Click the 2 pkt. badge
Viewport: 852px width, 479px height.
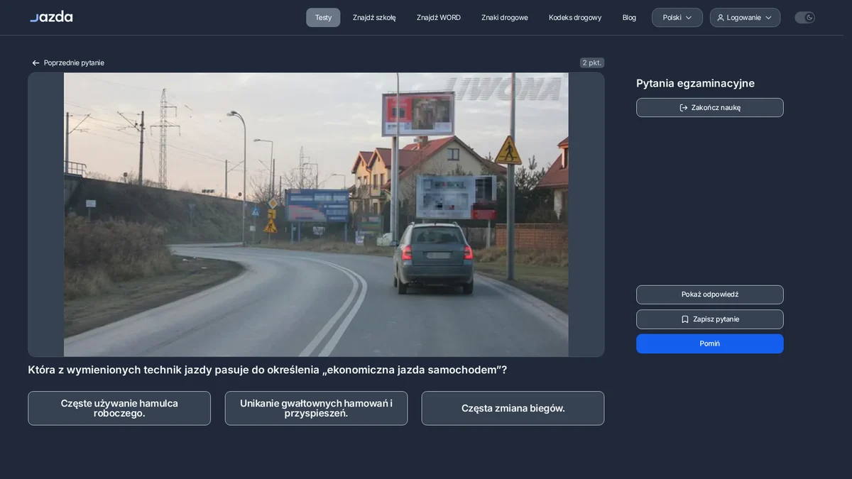point(591,62)
